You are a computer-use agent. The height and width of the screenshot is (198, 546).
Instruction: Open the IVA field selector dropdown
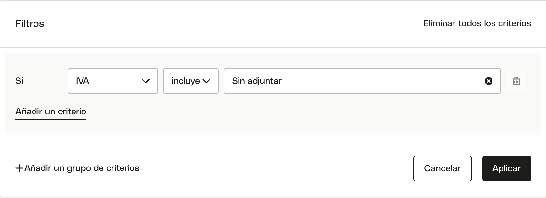pos(113,81)
